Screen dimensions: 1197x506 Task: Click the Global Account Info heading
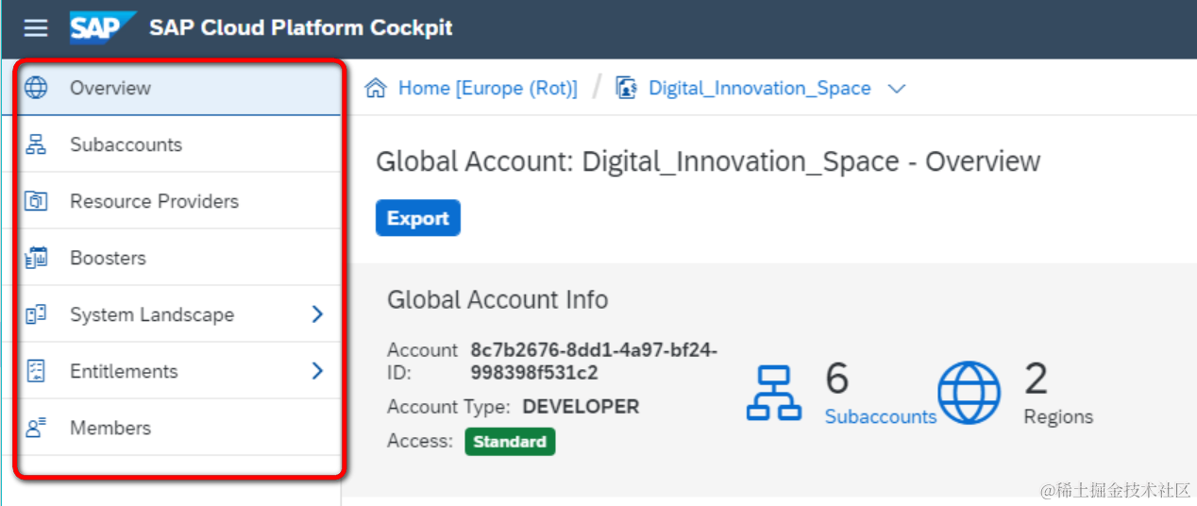tap(497, 300)
